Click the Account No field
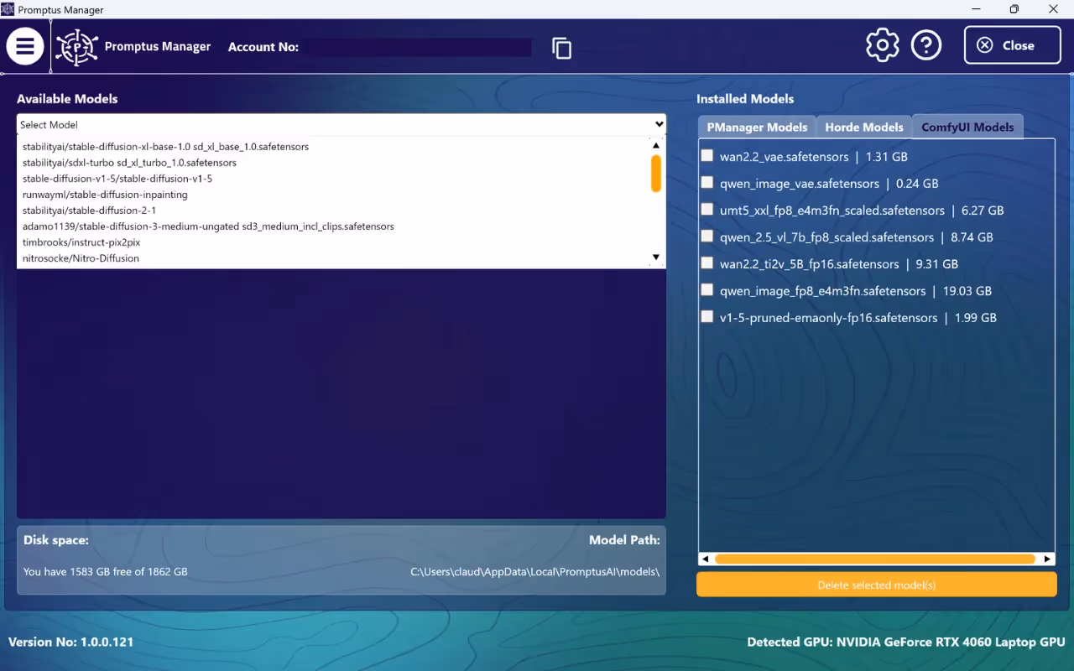The image size is (1074, 671). click(416, 48)
